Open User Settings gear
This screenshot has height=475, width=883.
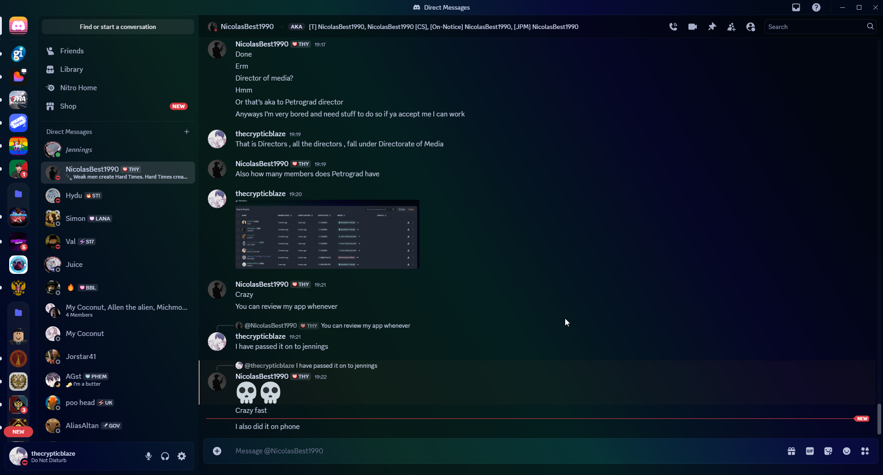tap(182, 456)
